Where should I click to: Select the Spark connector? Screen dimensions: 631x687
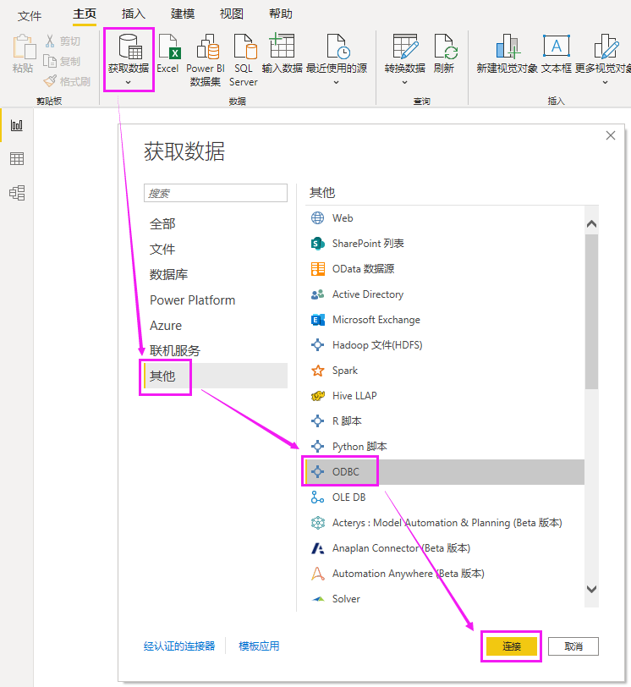pyautogui.click(x=445, y=371)
